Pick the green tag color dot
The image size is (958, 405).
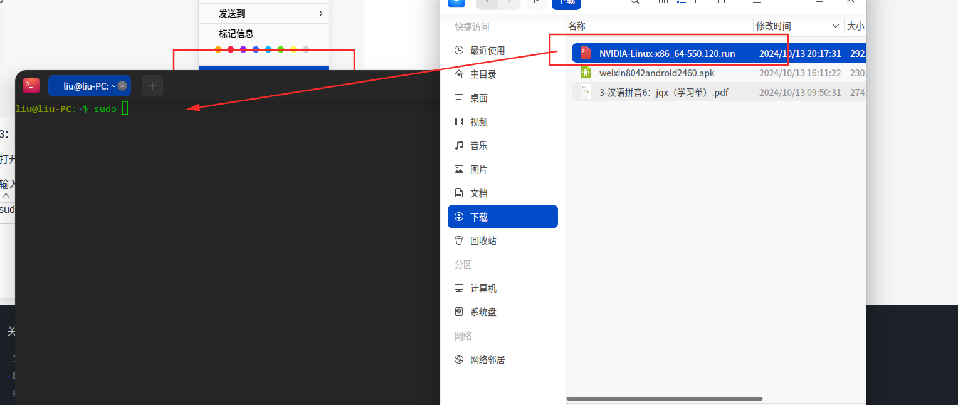coord(281,49)
